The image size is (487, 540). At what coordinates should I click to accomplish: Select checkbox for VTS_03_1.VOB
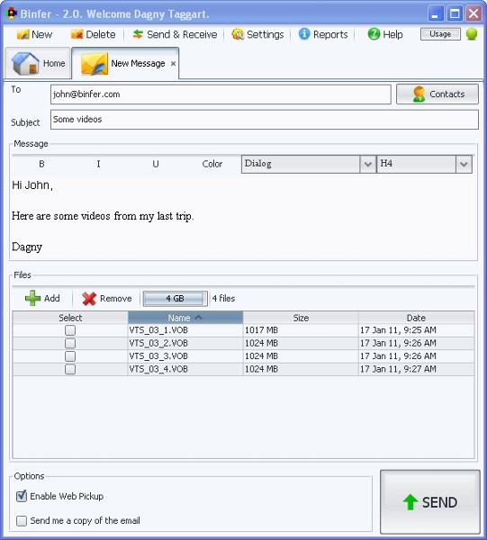click(x=70, y=330)
